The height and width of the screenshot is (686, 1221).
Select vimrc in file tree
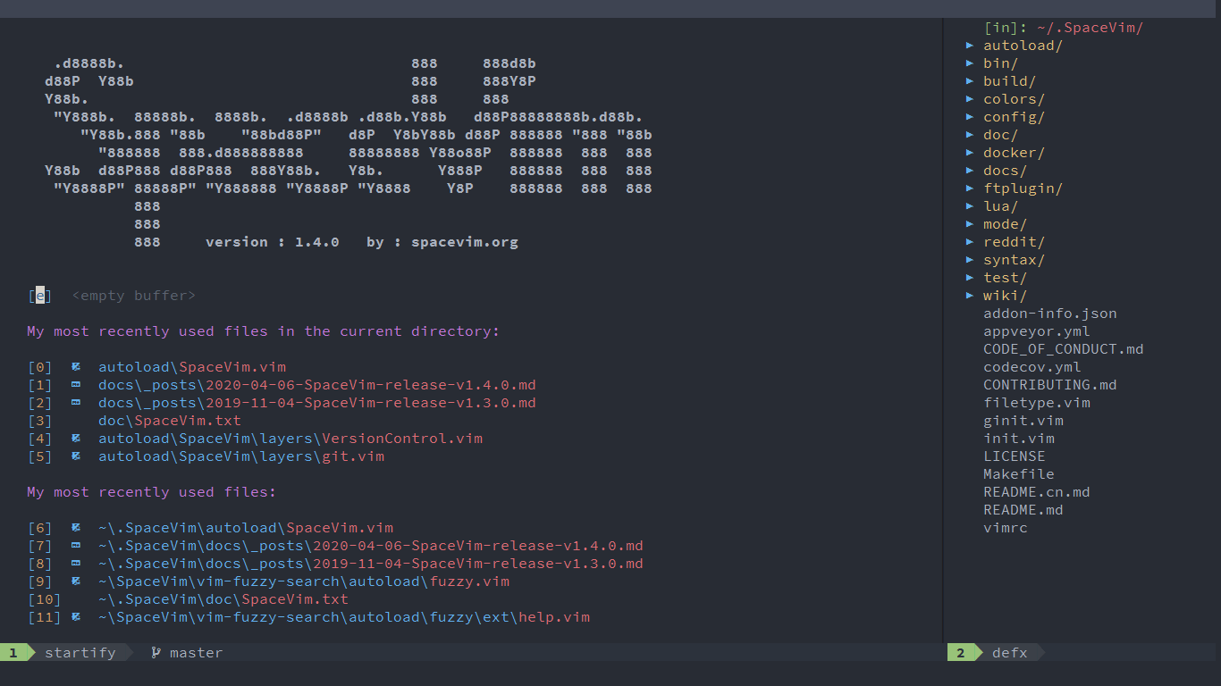(x=1005, y=527)
